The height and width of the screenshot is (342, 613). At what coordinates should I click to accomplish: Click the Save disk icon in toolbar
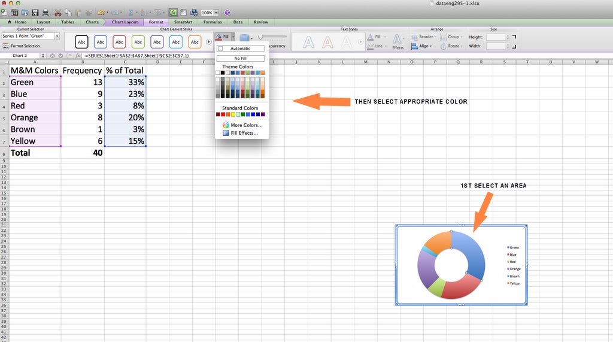[35, 13]
